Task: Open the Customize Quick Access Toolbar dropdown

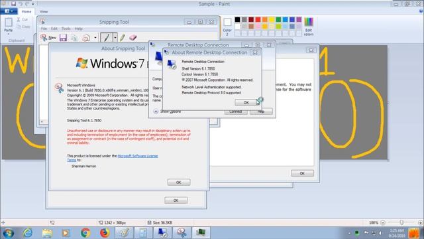Action: pyautogui.click(x=33, y=4)
